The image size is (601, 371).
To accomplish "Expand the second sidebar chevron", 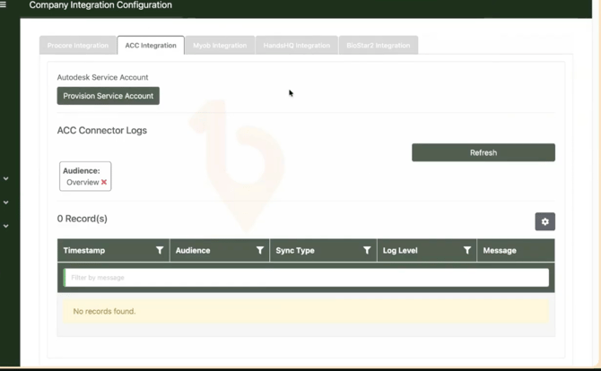I will click(5, 203).
